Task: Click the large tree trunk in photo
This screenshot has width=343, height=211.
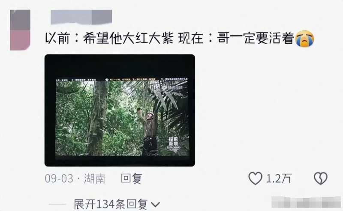Action: click(98, 118)
